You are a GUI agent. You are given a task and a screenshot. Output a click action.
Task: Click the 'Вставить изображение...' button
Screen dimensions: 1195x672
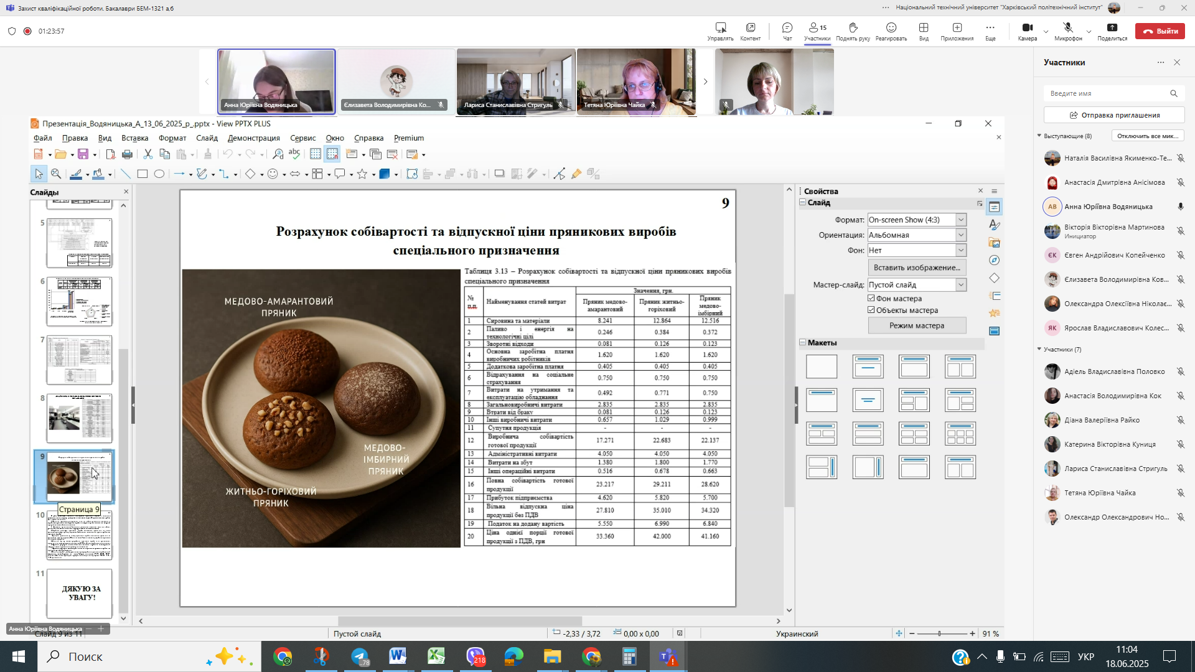click(916, 268)
